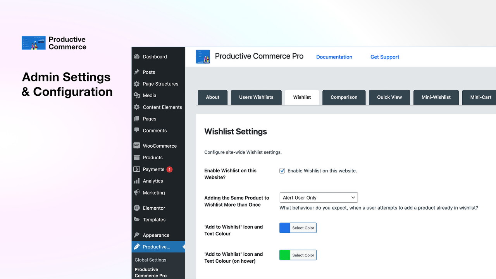This screenshot has width=496, height=279.
Task: Click the Page Structures gear icon
Action: coord(136,84)
